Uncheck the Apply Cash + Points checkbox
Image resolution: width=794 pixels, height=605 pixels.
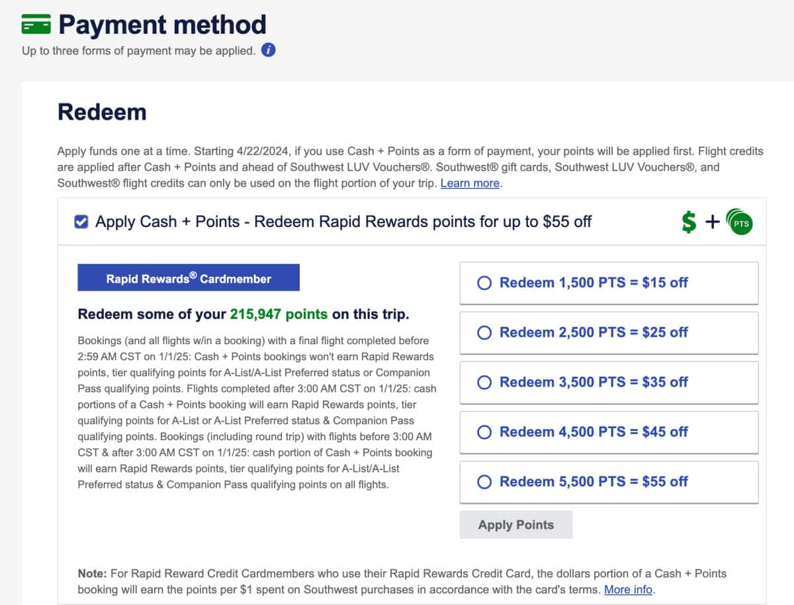click(x=81, y=222)
